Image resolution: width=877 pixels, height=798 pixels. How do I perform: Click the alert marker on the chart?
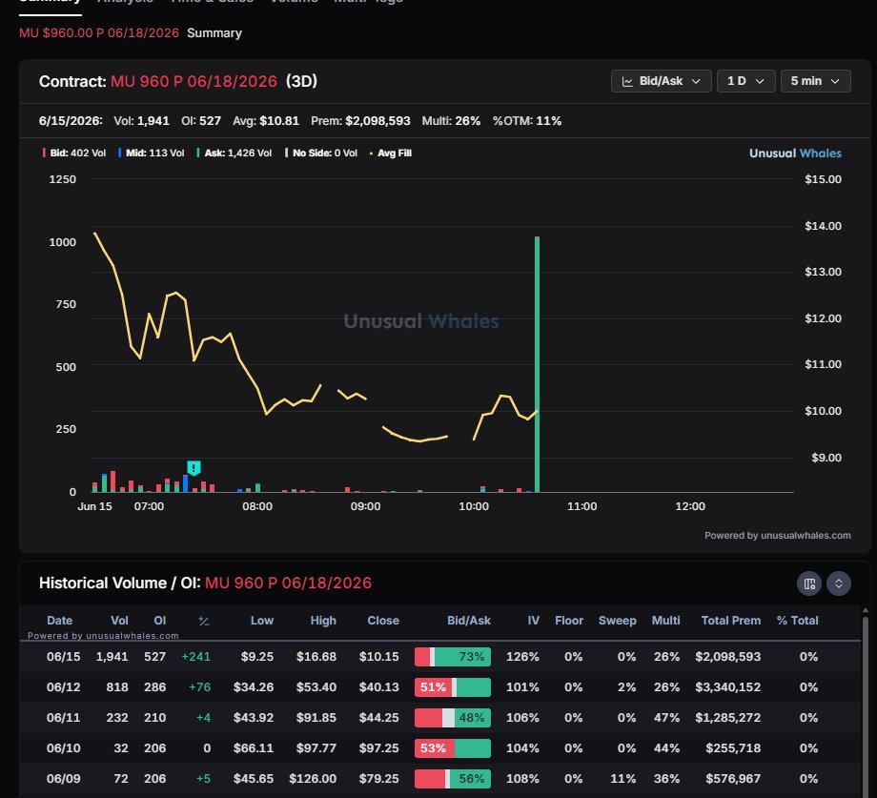194,467
